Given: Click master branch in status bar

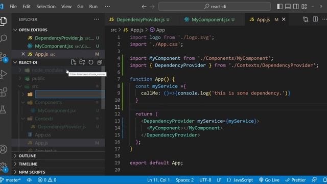Looking at the screenshot, I should pyautogui.click(x=11, y=180).
